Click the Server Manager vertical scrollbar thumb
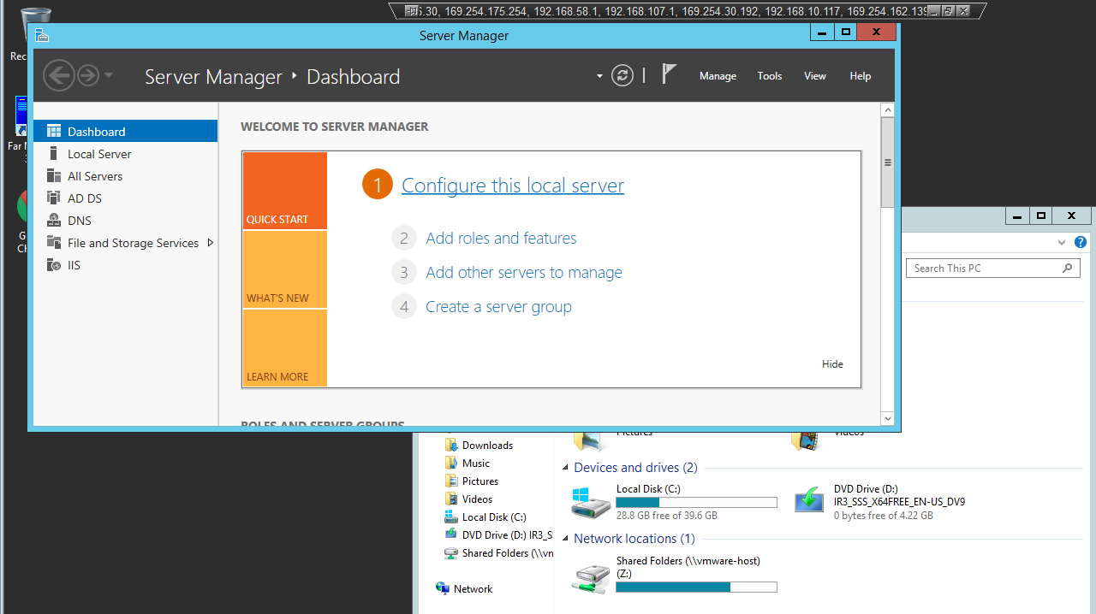 (x=887, y=162)
